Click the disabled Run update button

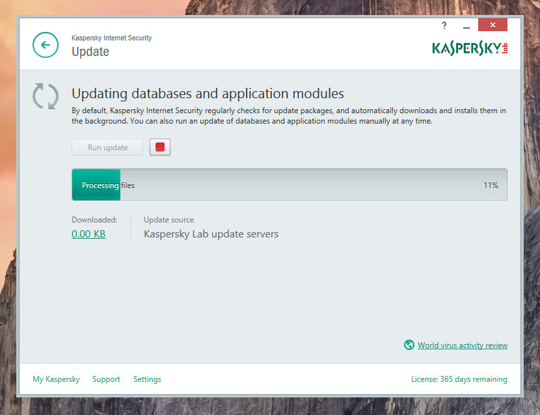(107, 148)
